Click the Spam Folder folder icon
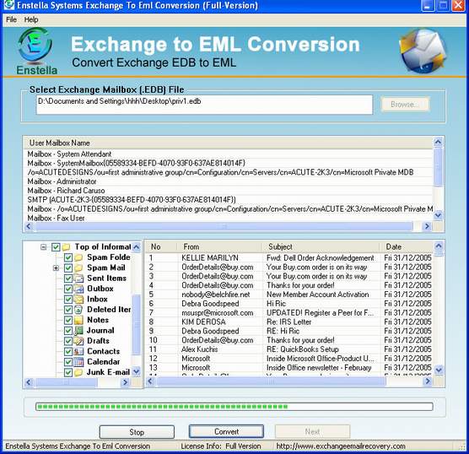The height and width of the screenshot is (454, 469). [78, 257]
